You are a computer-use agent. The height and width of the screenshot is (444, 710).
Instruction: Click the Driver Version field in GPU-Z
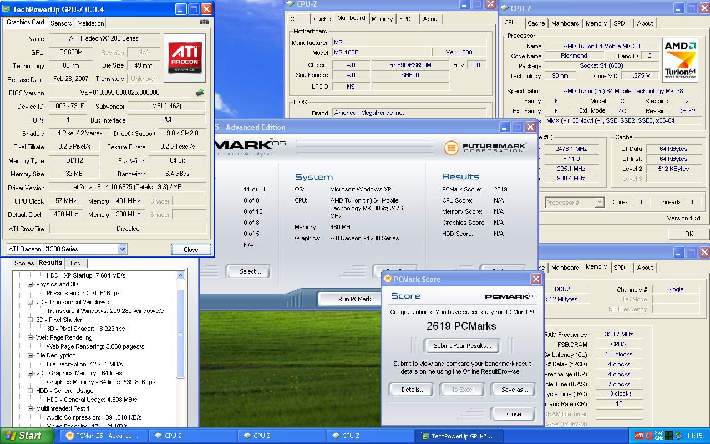click(128, 188)
